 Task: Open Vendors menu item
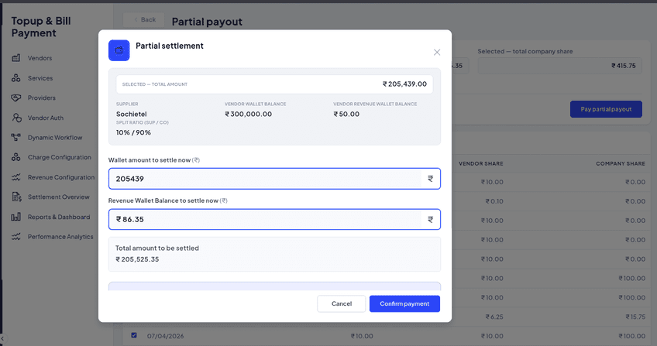40,58
